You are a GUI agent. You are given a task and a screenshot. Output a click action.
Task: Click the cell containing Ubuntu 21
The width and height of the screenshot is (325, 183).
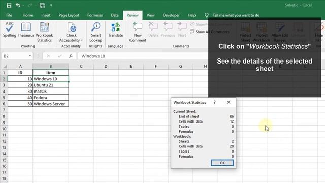point(51,85)
